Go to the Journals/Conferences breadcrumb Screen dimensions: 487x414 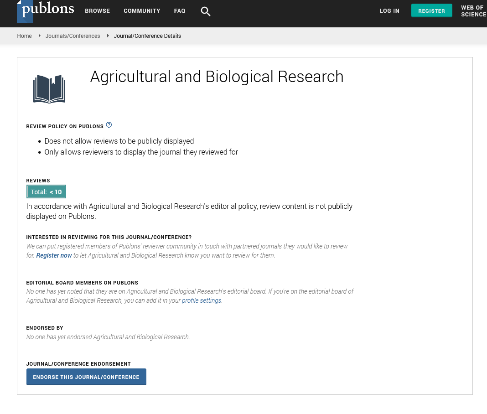[73, 36]
